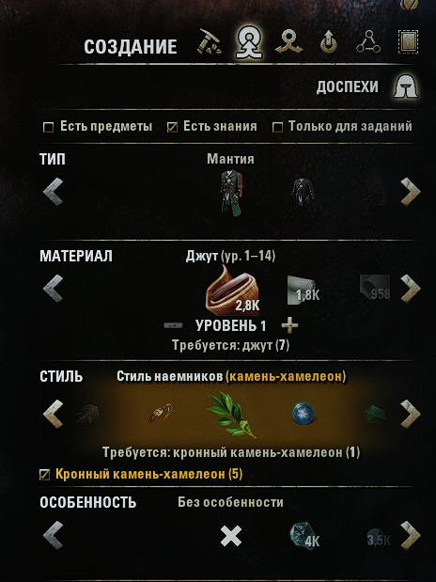Increase item level with plus button
This screenshot has height=582, width=436.
click(x=289, y=325)
